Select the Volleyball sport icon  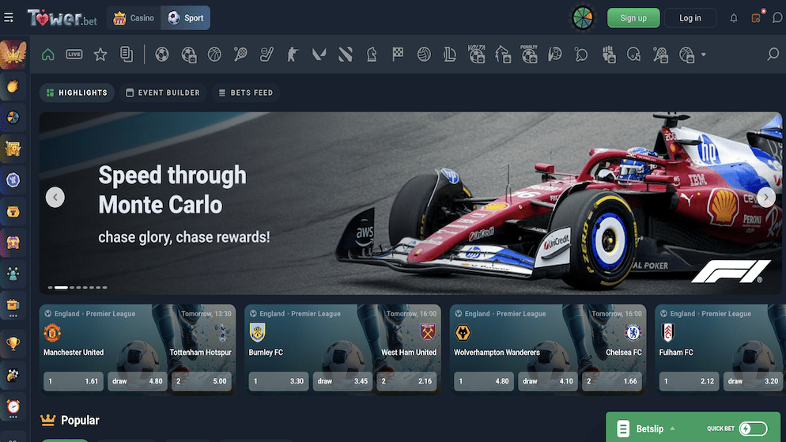424,54
